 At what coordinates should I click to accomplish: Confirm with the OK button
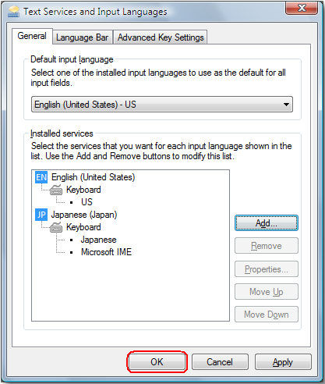[157, 362]
